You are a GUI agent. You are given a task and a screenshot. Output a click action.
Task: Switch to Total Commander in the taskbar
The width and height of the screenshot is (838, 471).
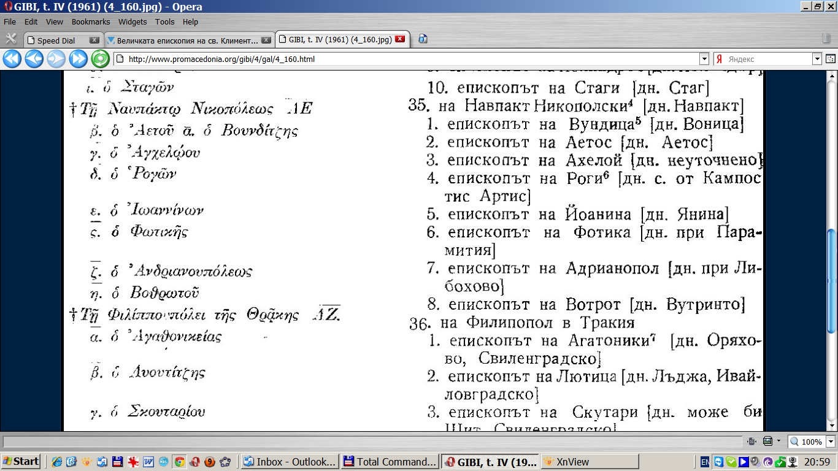point(389,462)
